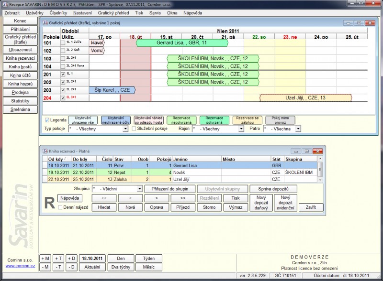This screenshot has width=383, height=281.
Task: Enable the Služební pokoje checkbox
Action: (134, 129)
